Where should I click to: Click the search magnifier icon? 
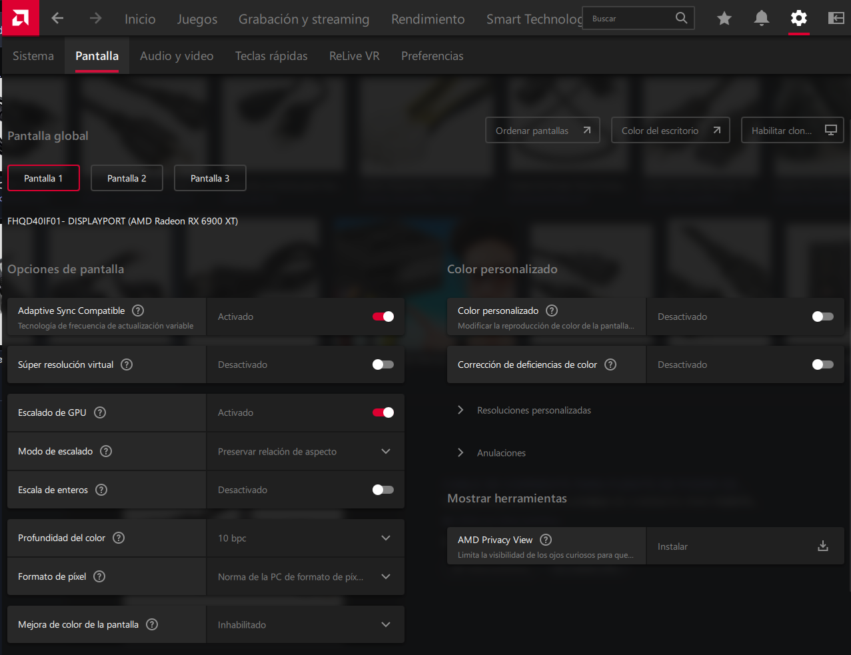681,18
